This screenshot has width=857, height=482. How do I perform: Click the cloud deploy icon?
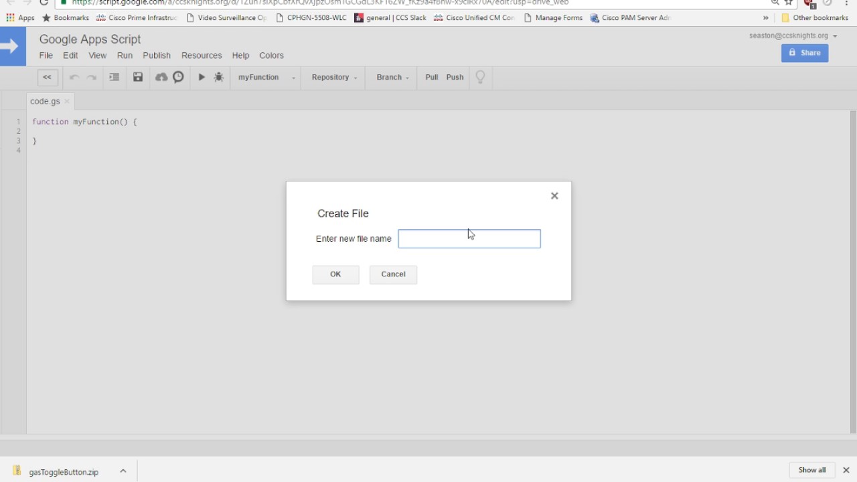pos(161,77)
